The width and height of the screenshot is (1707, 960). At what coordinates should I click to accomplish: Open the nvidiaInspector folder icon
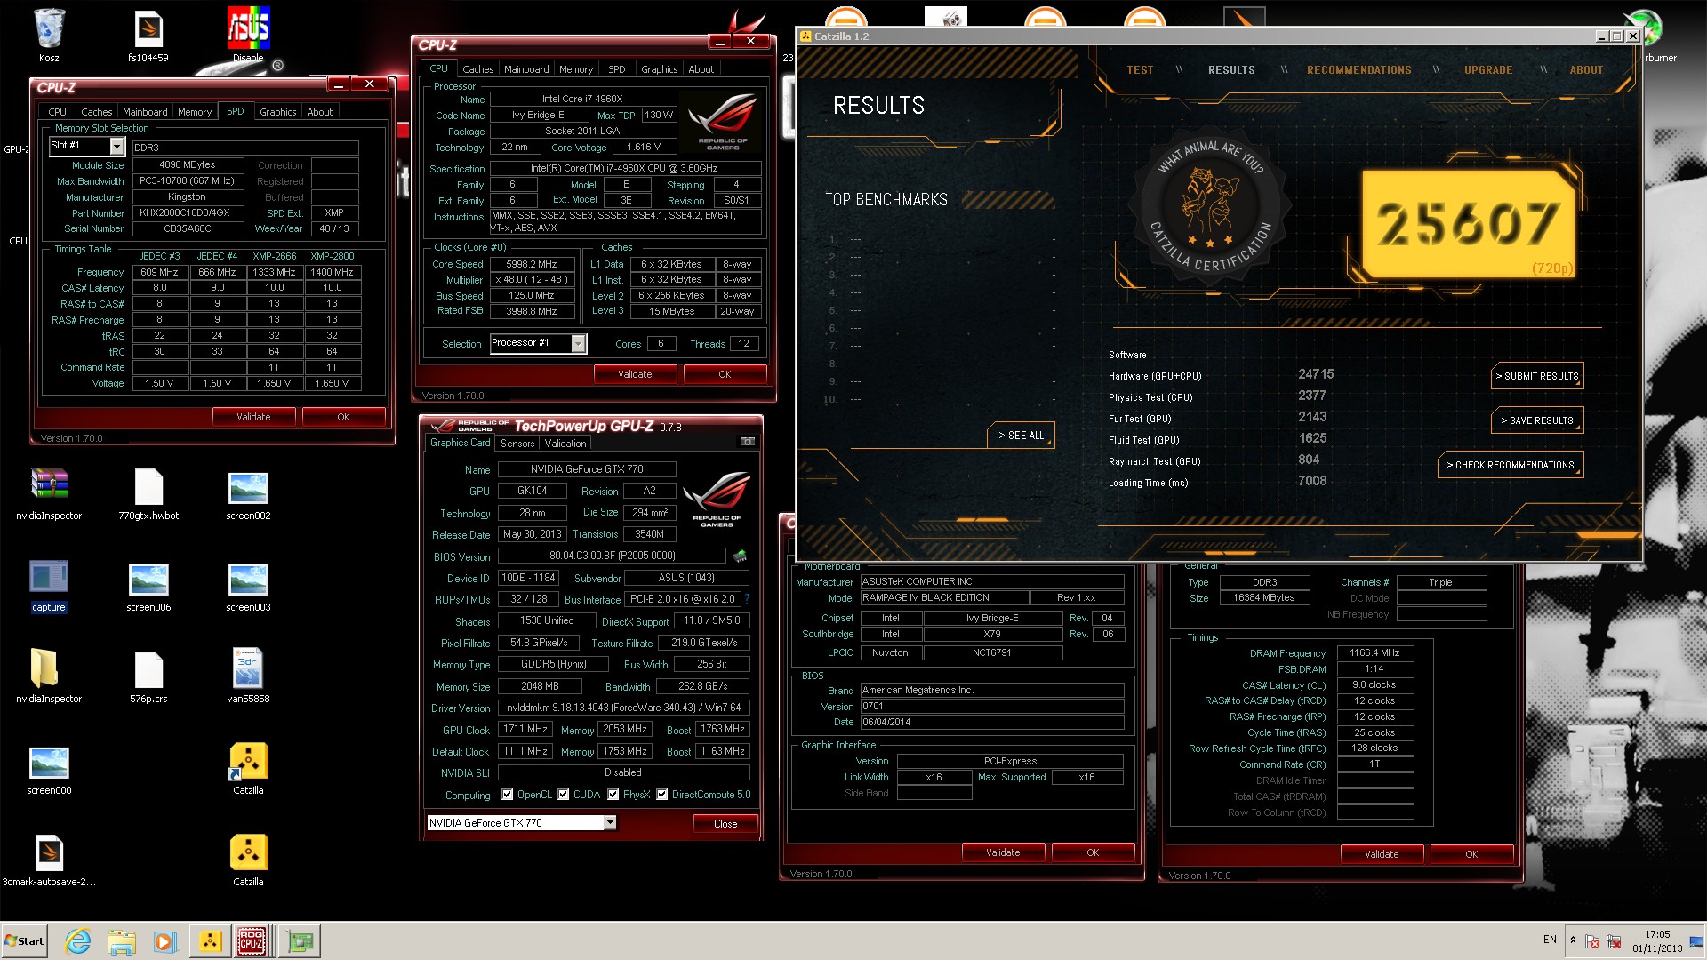[49, 676]
